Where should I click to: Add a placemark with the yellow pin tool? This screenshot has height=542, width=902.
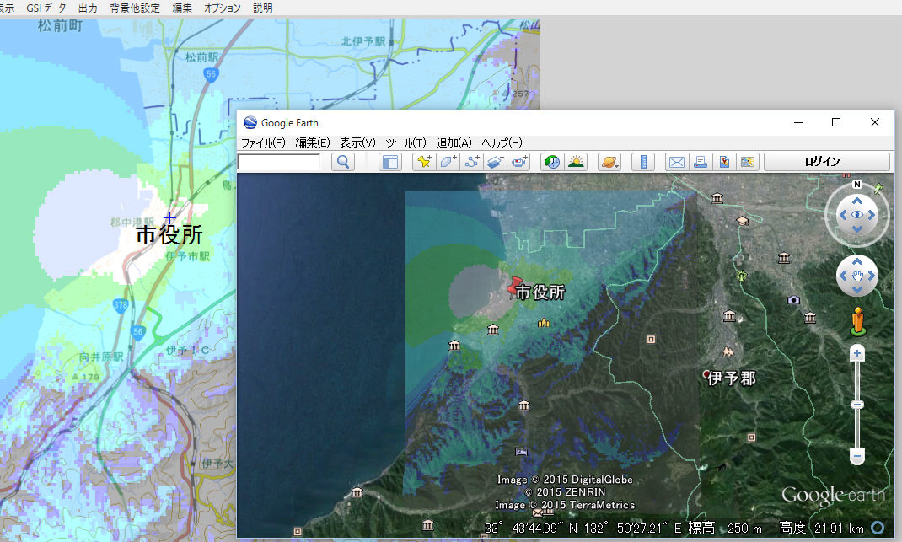pyautogui.click(x=424, y=162)
